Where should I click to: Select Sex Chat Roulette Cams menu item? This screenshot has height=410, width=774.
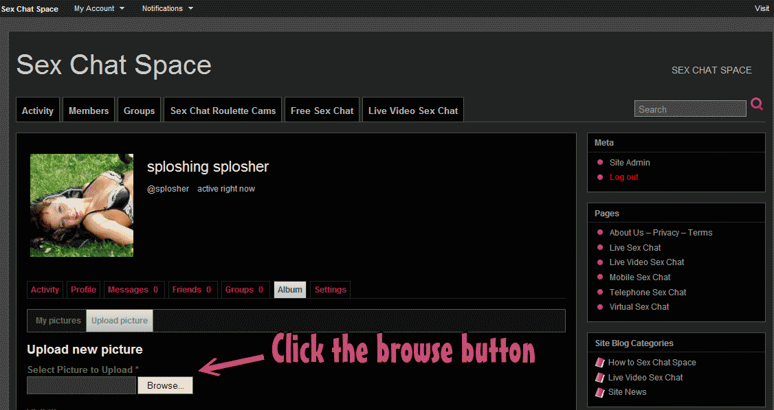[223, 111]
